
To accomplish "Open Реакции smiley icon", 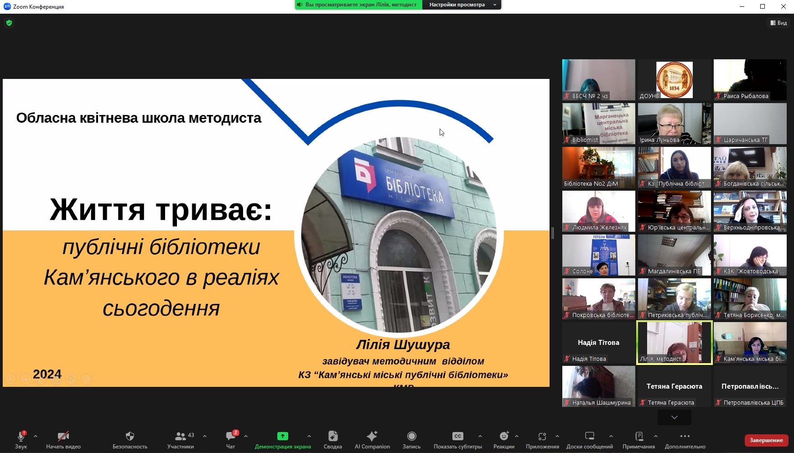I will [x=504, y=436].
